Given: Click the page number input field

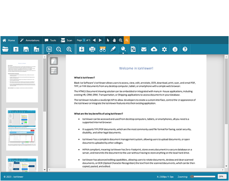Looking at the screenshot, I should tap(84, 40).
